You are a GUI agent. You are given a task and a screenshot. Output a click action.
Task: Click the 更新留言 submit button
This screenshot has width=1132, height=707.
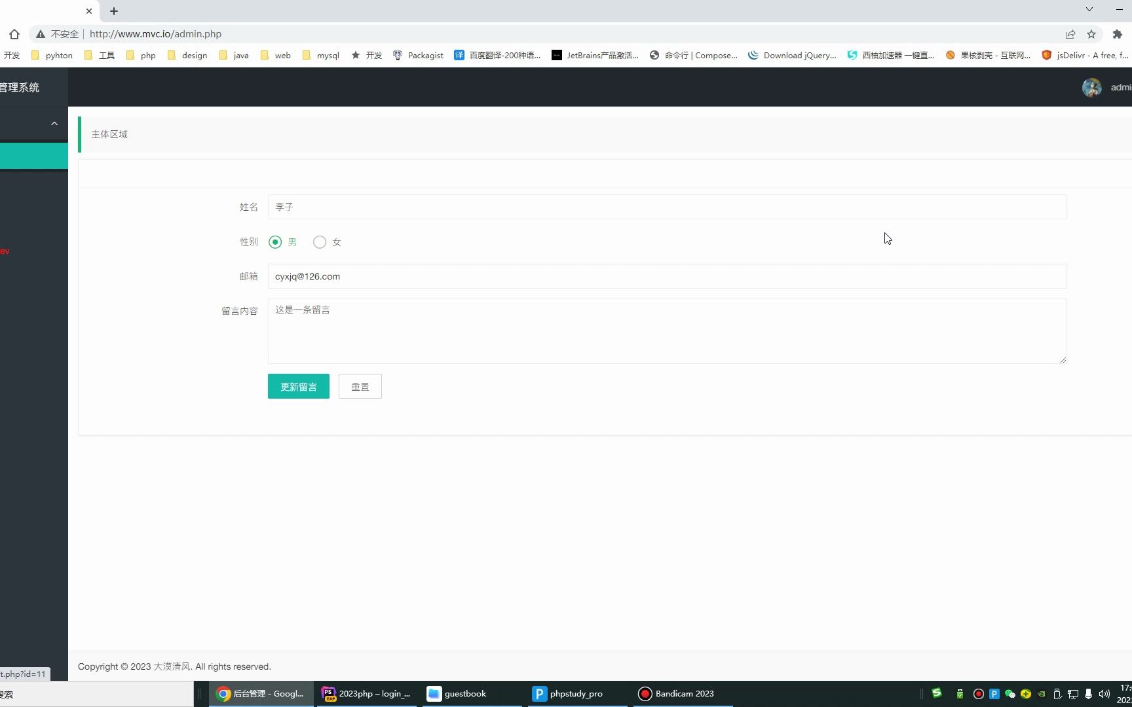[298, 386]
